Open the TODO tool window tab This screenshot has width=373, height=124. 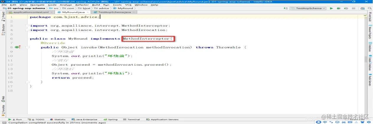[x=36, y=120]
